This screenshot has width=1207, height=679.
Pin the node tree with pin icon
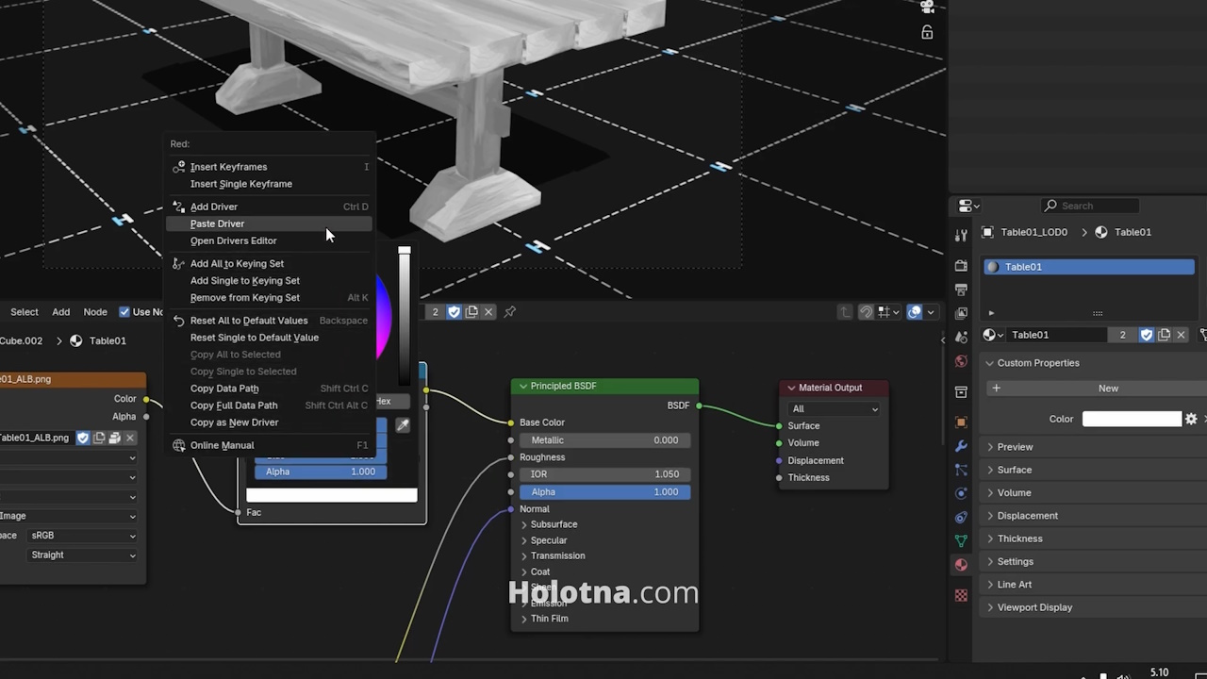point(510,311)
